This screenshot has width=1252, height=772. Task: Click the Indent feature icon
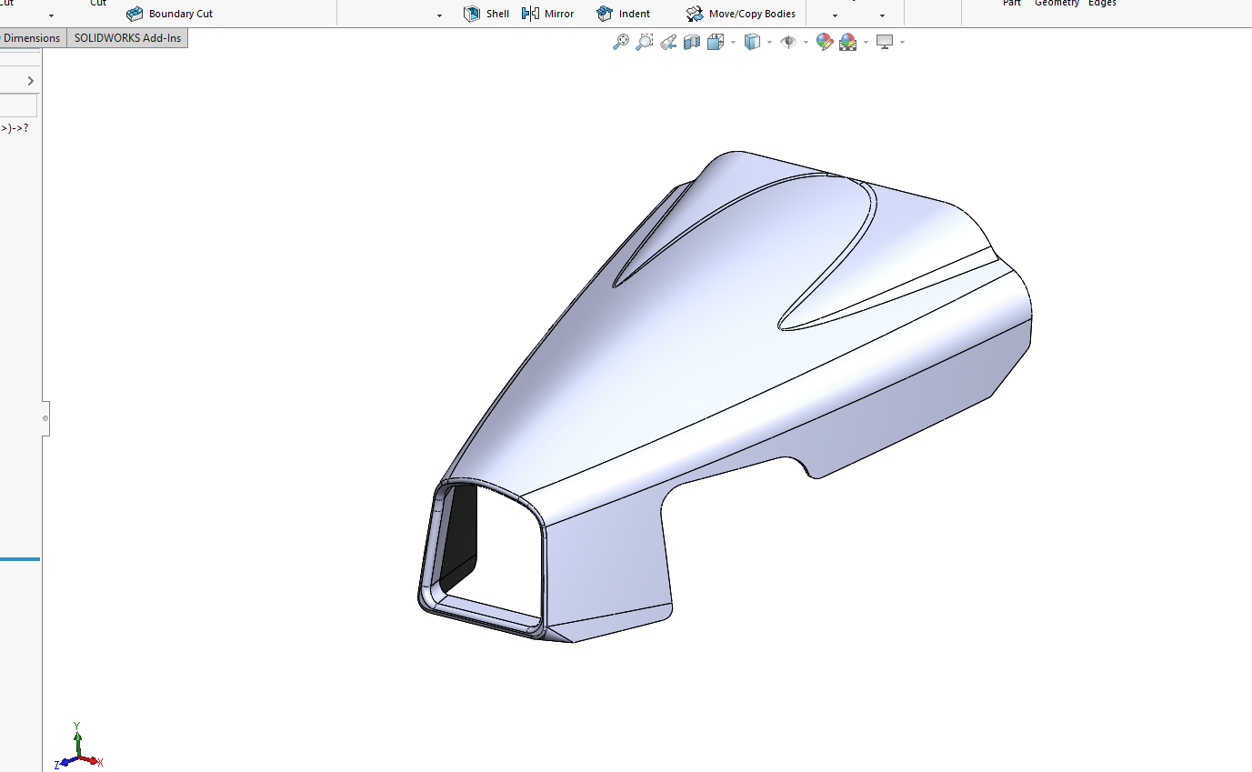605,14
